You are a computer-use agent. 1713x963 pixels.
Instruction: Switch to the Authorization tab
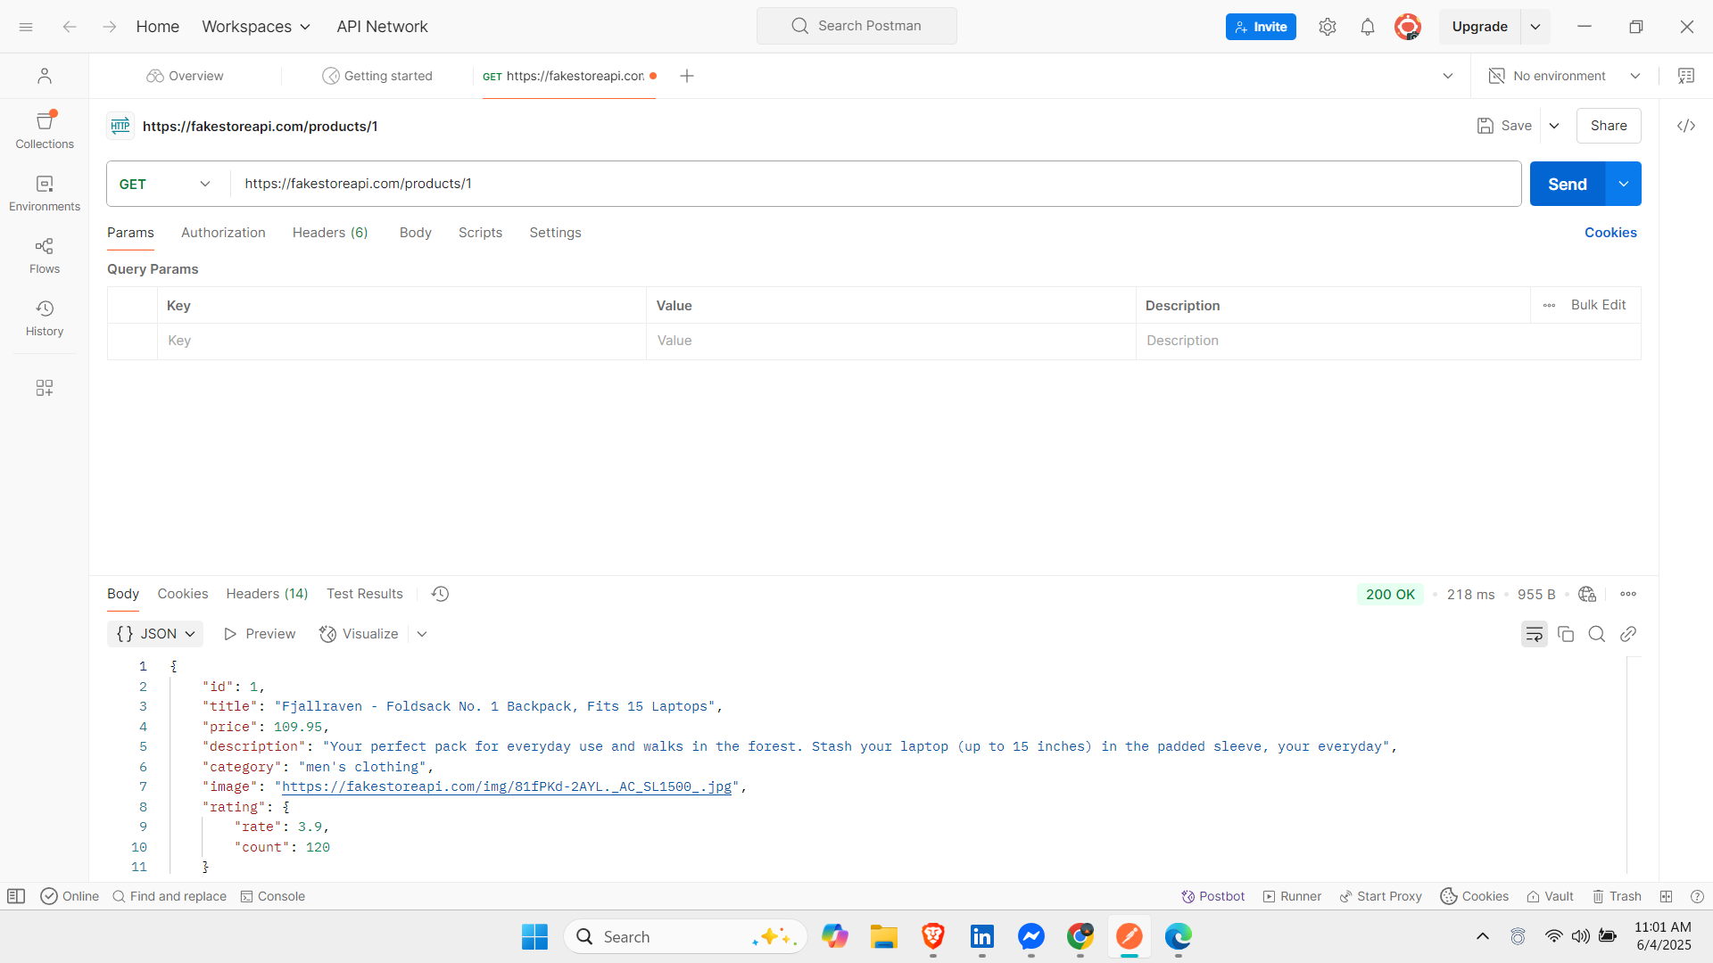[x=223, y=233]
